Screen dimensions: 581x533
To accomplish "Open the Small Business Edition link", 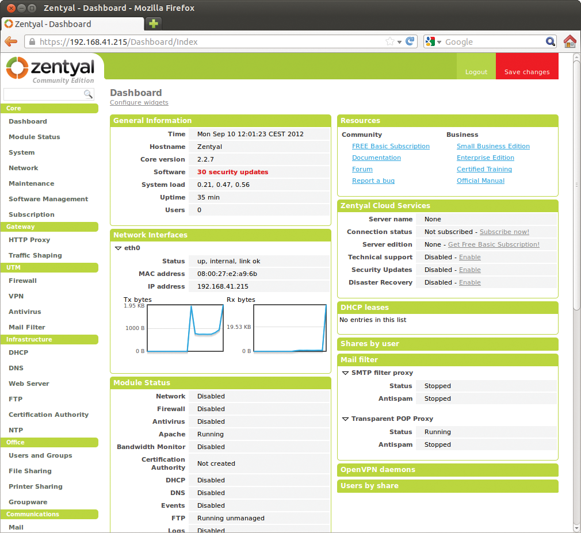I will click(493, 146).
